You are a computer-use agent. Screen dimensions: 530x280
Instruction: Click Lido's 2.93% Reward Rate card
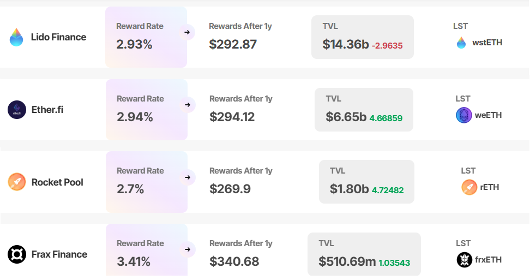coord(146,37)
